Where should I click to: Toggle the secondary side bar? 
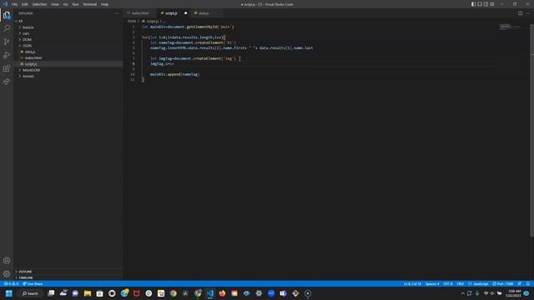coord(486,4)
